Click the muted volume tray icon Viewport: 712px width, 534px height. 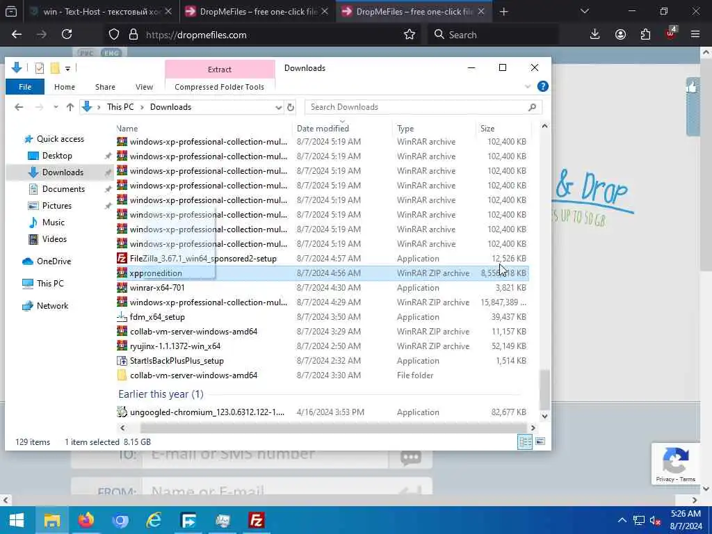655,520
